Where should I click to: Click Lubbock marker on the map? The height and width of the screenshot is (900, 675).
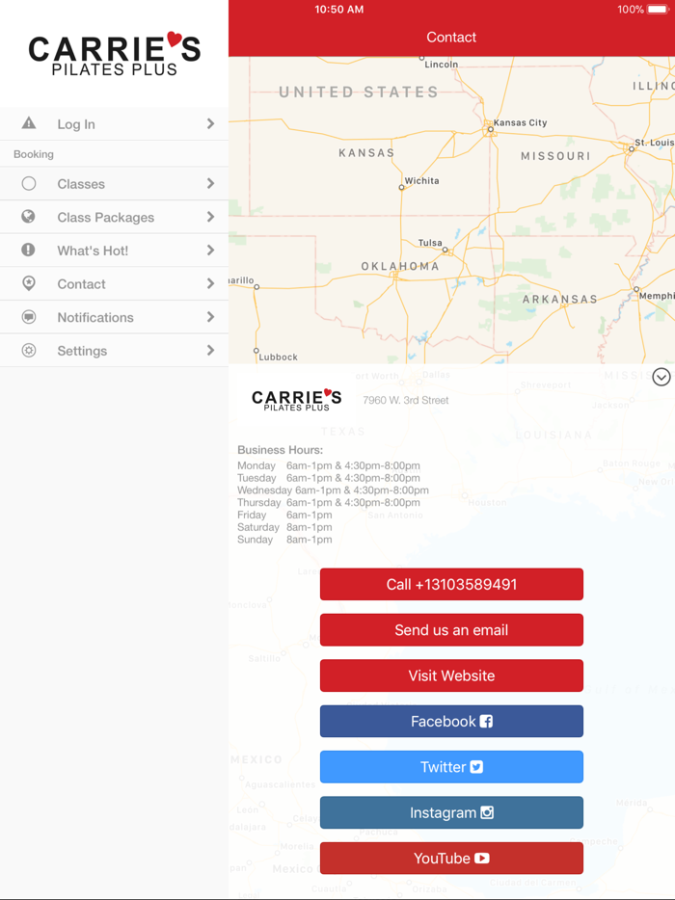[x=256, y=350]
